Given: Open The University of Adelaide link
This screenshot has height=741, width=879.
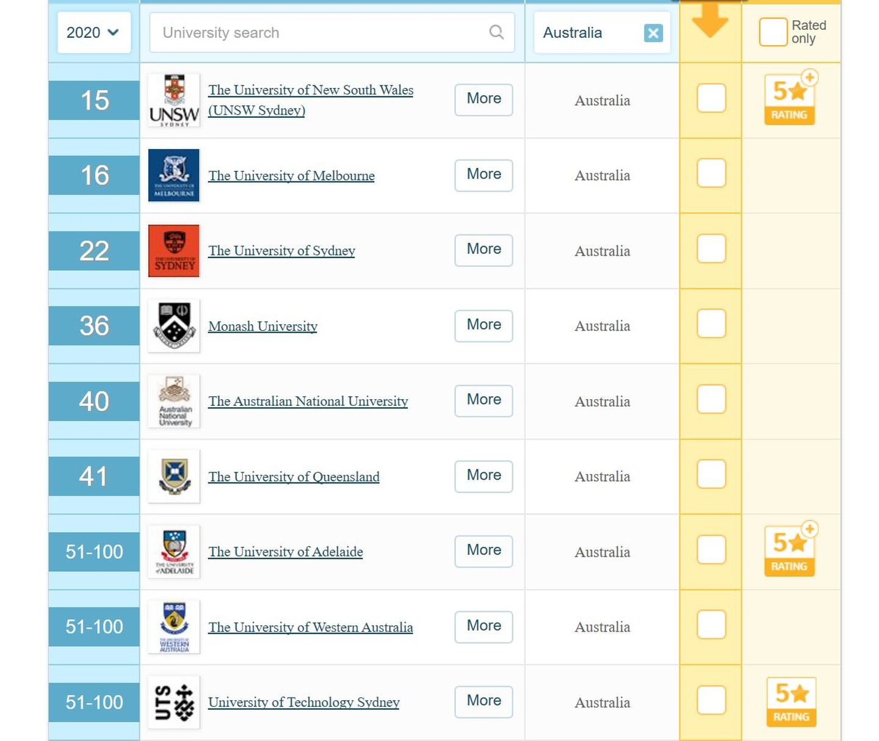Looking at the screenshot, I should pyautogui.click(x=285, y=552).
